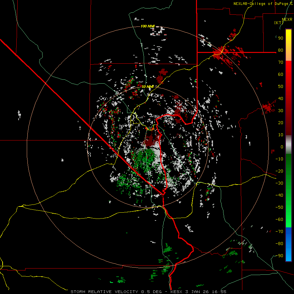The height and width of the screenshot is (294, 294).
Task: Click the 50 value on the velocity scale
Action: [281, 87]
